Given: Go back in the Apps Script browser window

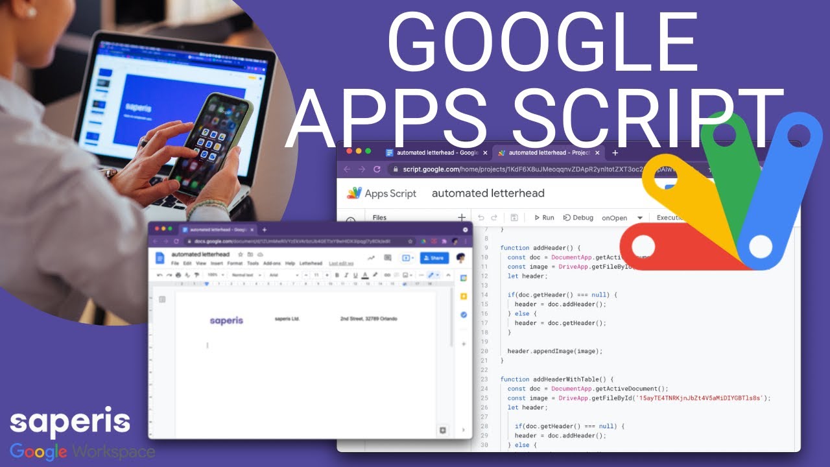Looking at the screenshot, I should pyautogui.click(x=346, y=169).
